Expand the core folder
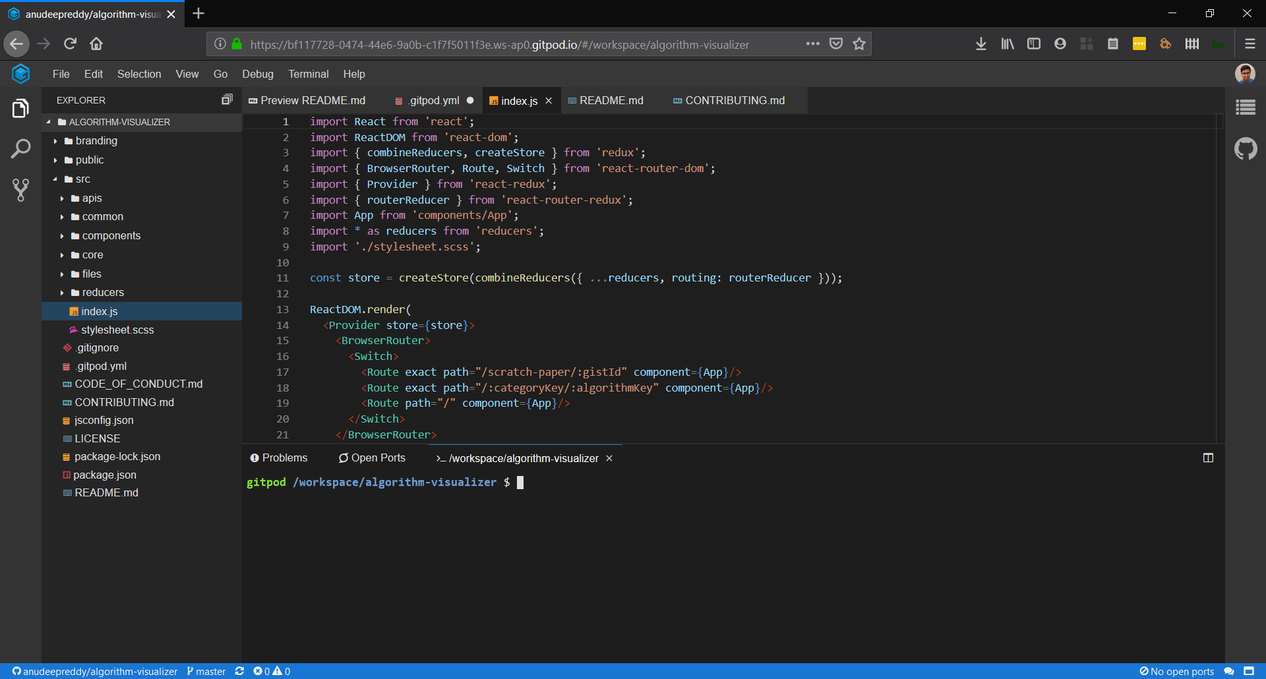 [x=62, y=255]
